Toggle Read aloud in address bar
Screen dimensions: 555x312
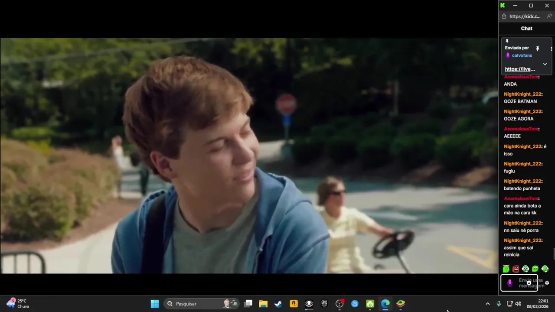click(x=549, y=16)
